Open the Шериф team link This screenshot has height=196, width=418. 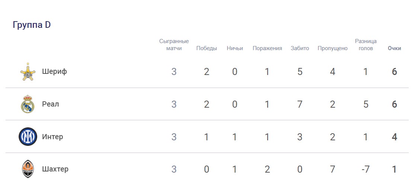tap(54, 72)
